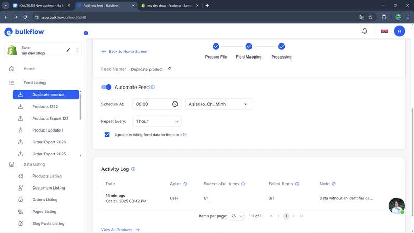Go to next page of log

[x=293, y=216]
